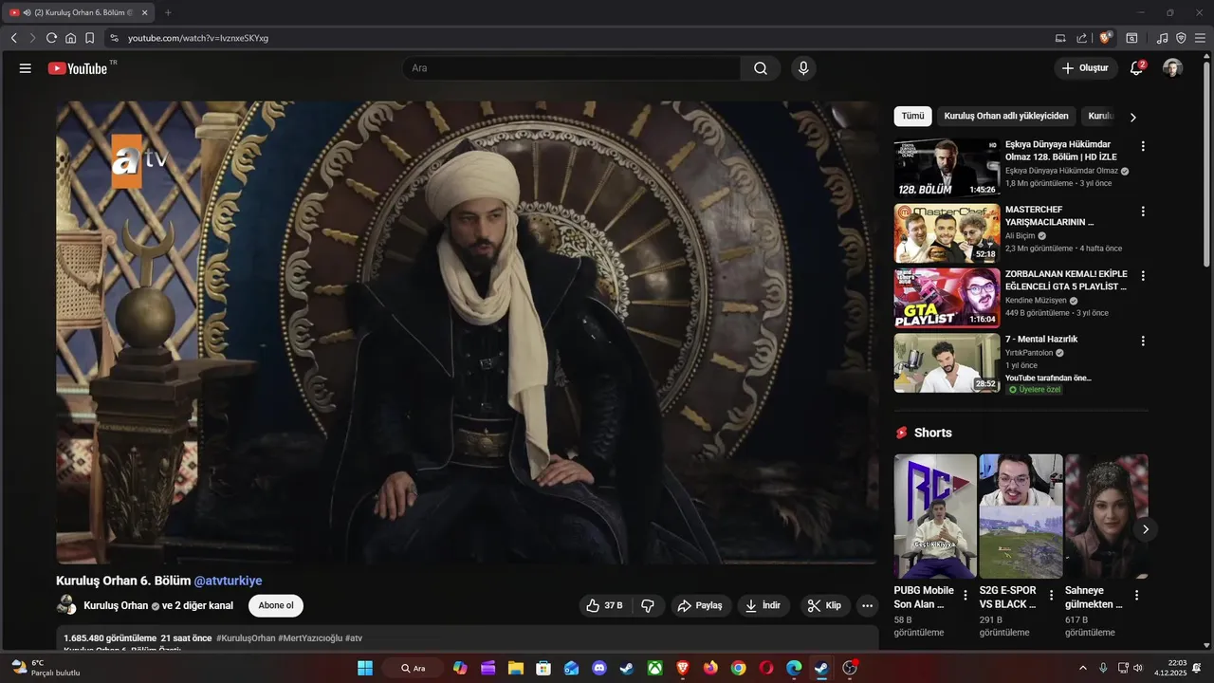Go back with browser back arrow

point(14,38)
